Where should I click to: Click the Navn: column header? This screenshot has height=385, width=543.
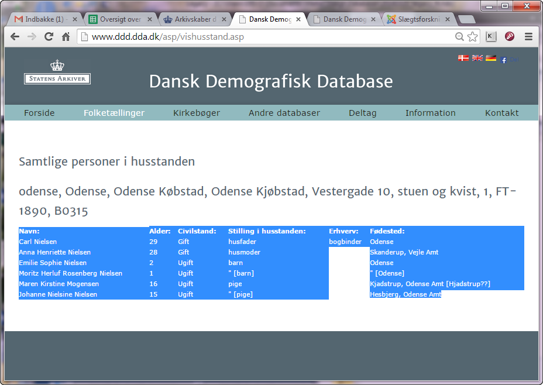pyautogui.click(x=29, y=231)
